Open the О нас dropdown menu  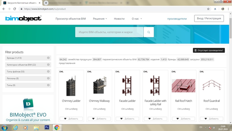coord(137,19)
